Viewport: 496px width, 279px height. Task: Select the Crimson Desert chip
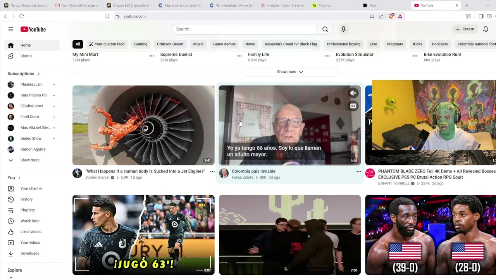click(170, 44)
